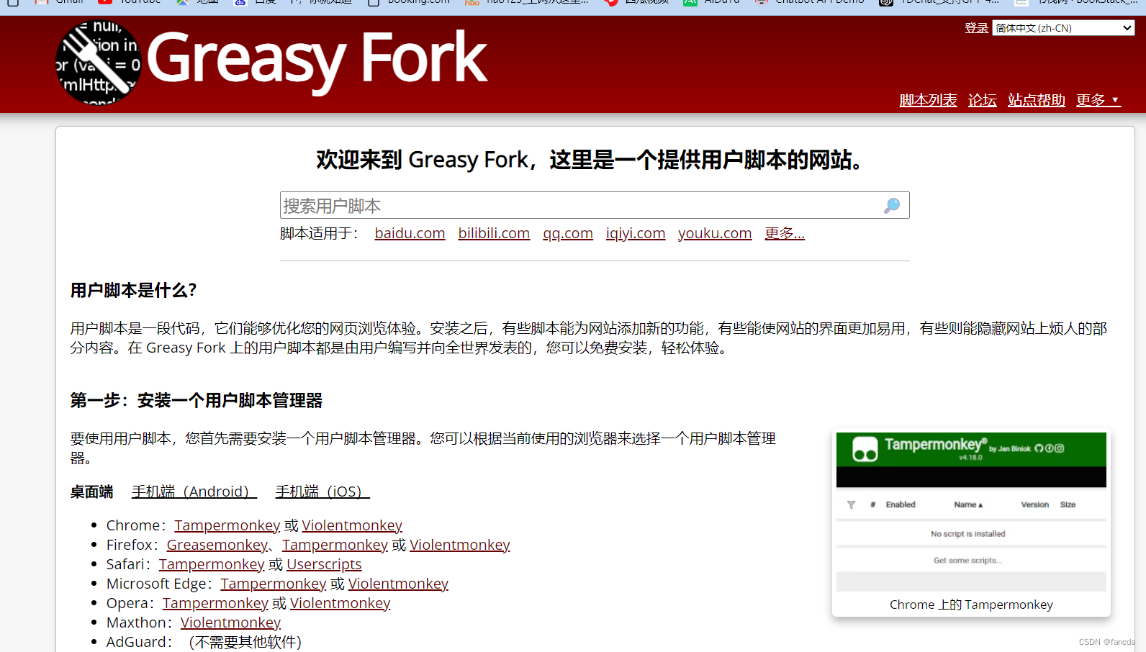This screenshot has width=1146, height=652.
Task: Open Violentmonkey link in Maxthon row
Action: (x=230, y=622)
